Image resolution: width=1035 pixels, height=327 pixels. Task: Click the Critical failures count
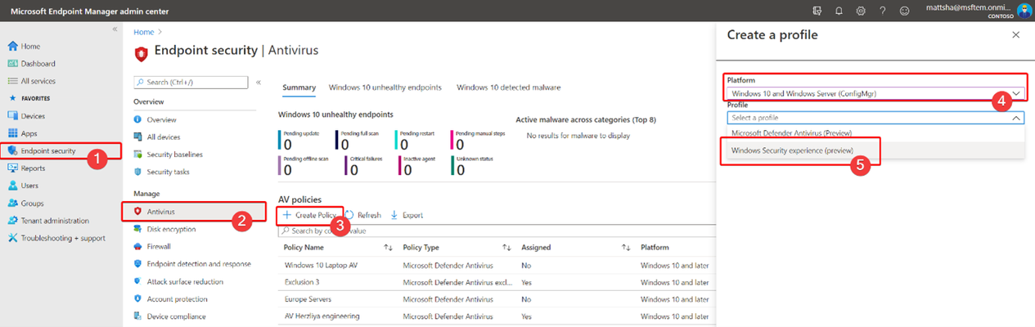pos(362,166)
